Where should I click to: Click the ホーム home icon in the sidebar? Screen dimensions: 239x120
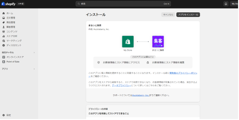tap(4, 13)
